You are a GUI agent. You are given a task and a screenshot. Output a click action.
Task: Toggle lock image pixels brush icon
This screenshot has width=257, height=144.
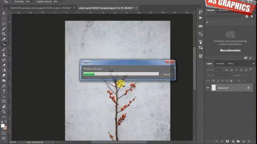tap(218, 81)
